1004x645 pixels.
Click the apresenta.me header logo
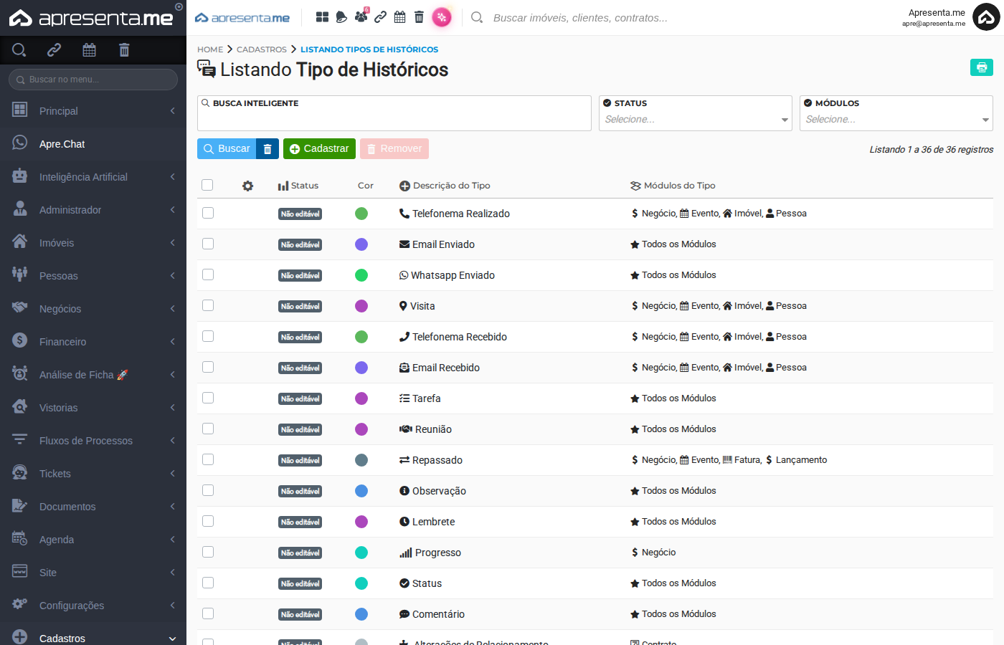pos(242,18)
